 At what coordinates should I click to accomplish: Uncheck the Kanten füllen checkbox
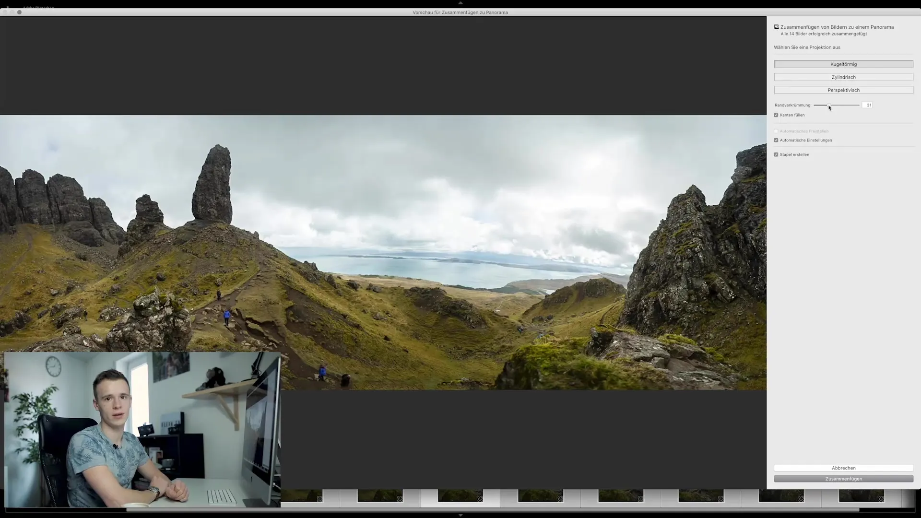[x=776, y=115]
